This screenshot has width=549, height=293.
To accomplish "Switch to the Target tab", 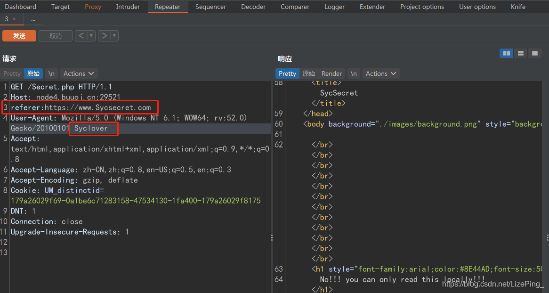I will coord(60,7).
